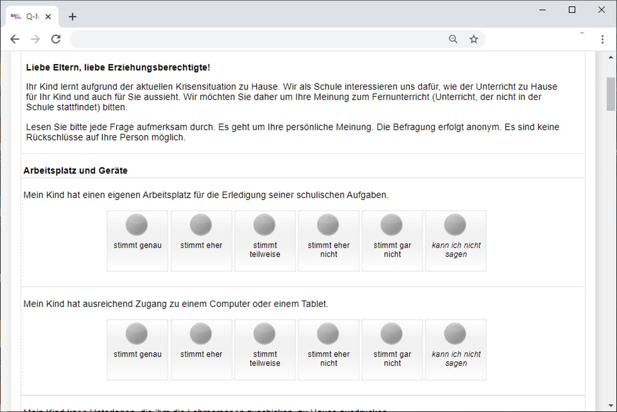Click the zoom magnifier icon in address bar
The image size is (617, 412).
tap(453, 39)
